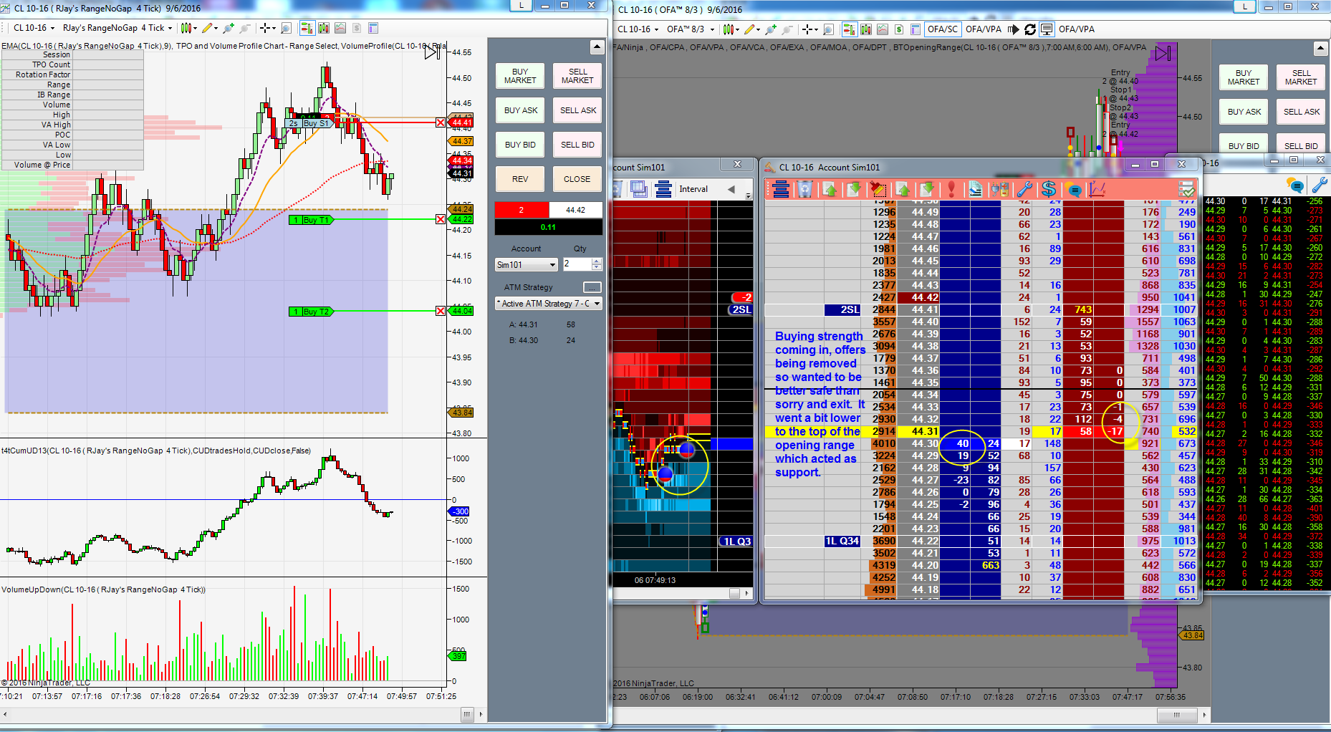Zoom in on left RangeNoGap chart

[229, 28]
